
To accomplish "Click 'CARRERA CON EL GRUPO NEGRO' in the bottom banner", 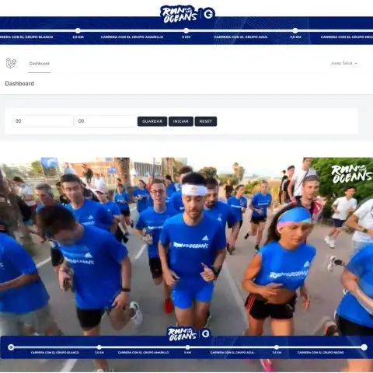I will (320, 353).
